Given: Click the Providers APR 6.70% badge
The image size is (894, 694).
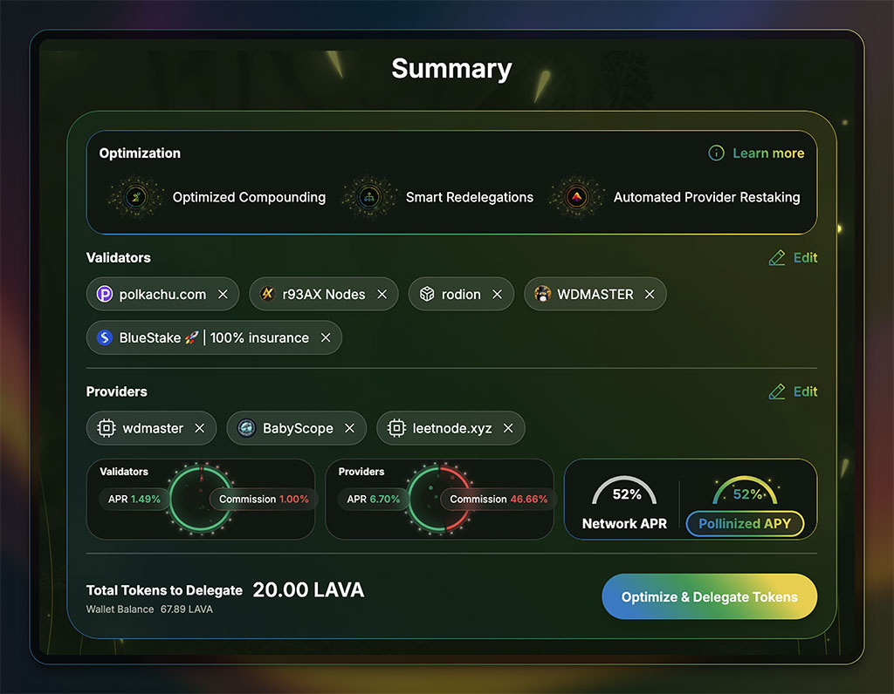Looking at the screenshot, I should coord(373,500).
